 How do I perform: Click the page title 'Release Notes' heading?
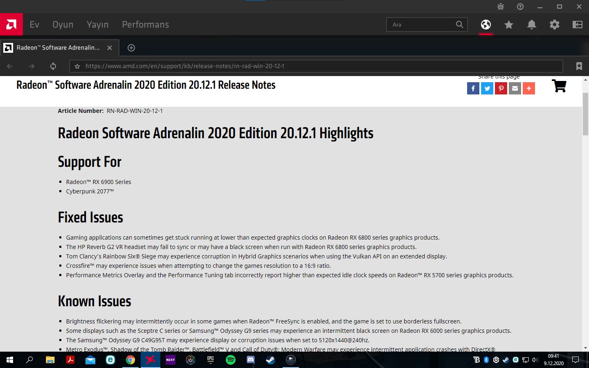146,85
